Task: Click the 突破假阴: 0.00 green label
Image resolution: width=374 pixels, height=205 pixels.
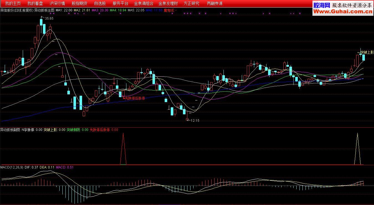Action: click(x=77, y=129)
